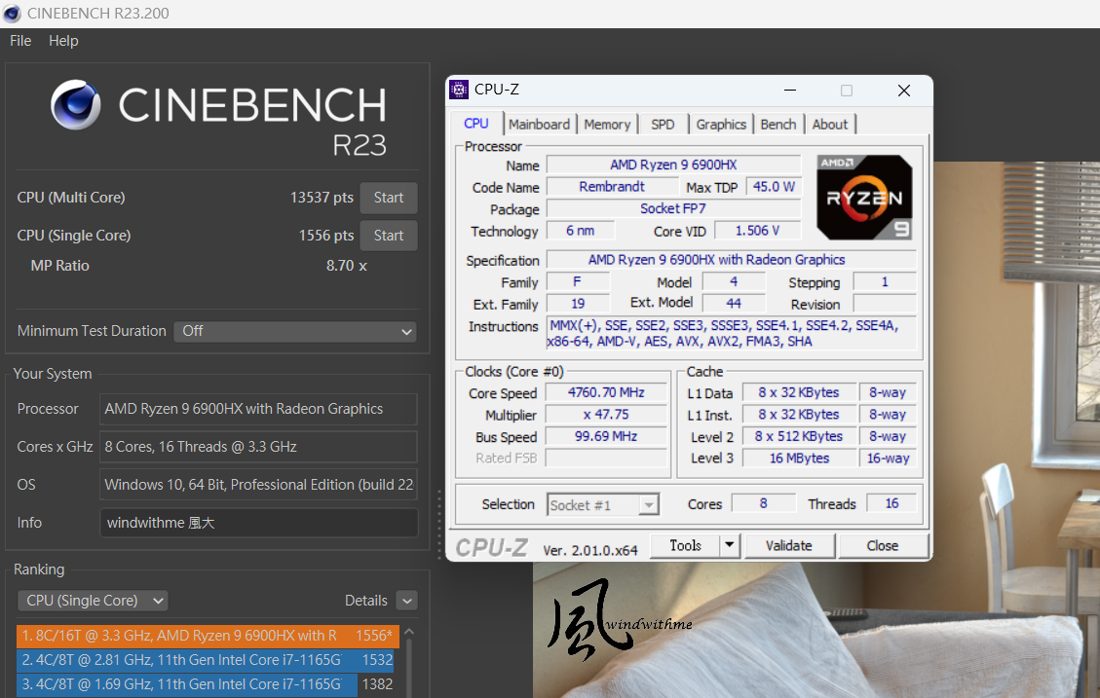The width and height of the screenshot is (1100, 698).
Task: Start the CPU Multi Core test
Action: pyautogui.click(x=388, y=198)
